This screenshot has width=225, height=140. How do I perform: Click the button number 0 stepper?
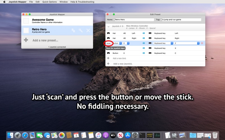[x=128, y=43]
